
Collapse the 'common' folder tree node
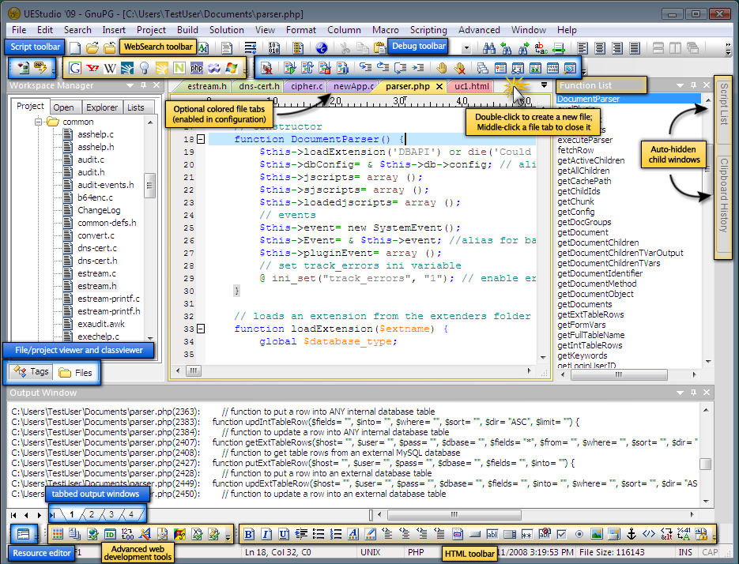point(38,122)
